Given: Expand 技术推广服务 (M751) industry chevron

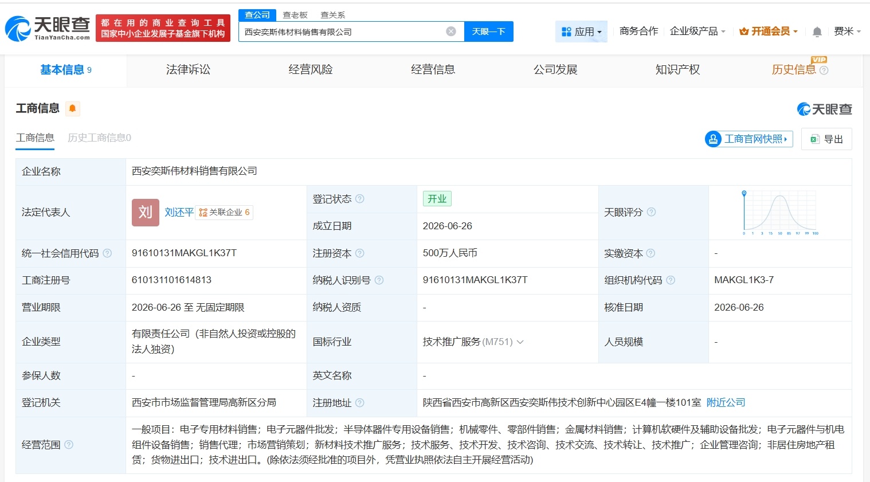Looking at the screenshot, I should (520, 342).
